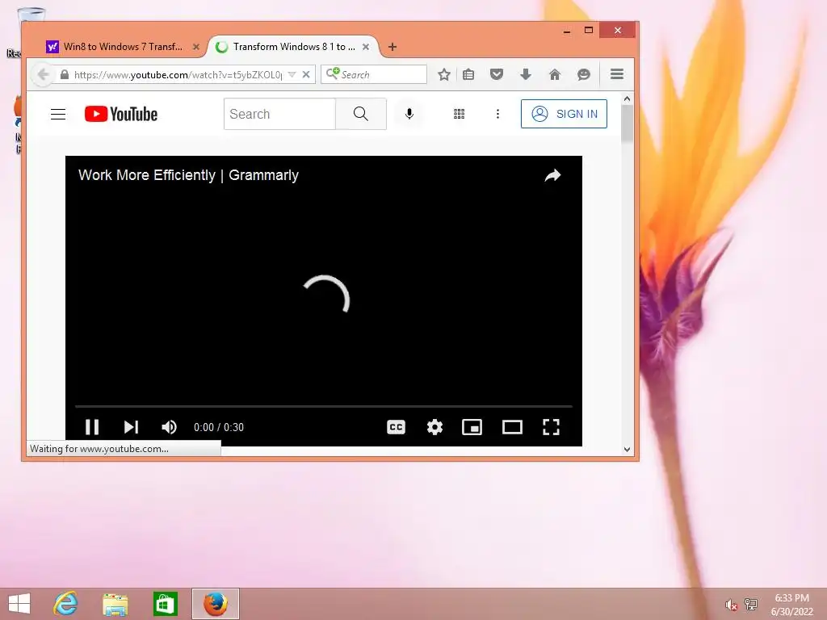Mute the video volume speaker
Image resolution: width=827 pixels, height=620 pixels.
(x=169, y=427)
